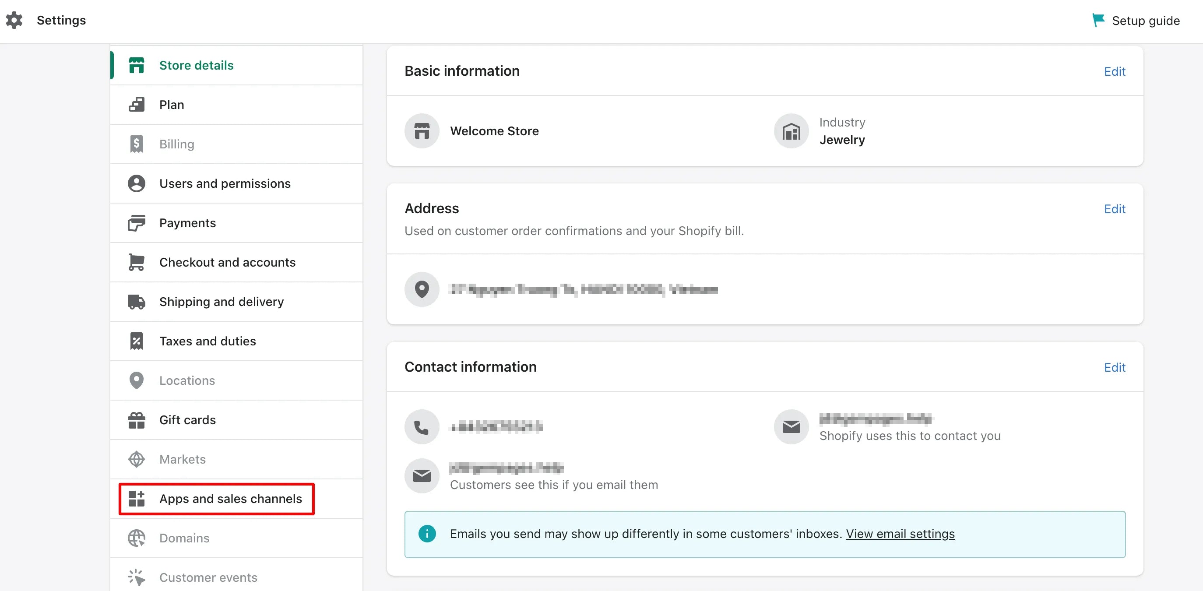Edit the Address section
1203x591 pixels.
1114,209
